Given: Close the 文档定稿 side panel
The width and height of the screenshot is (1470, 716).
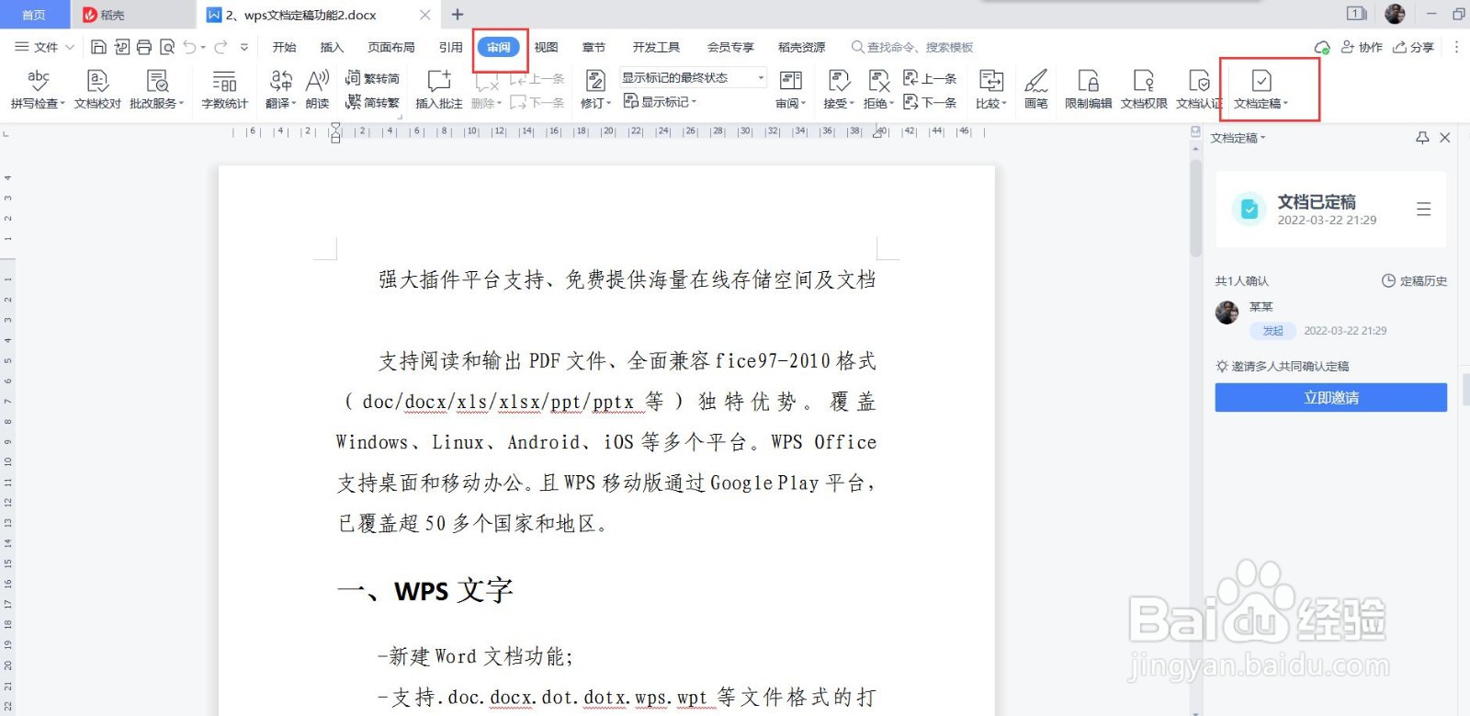Looking at the screenshot, I should pos(1445,138).
